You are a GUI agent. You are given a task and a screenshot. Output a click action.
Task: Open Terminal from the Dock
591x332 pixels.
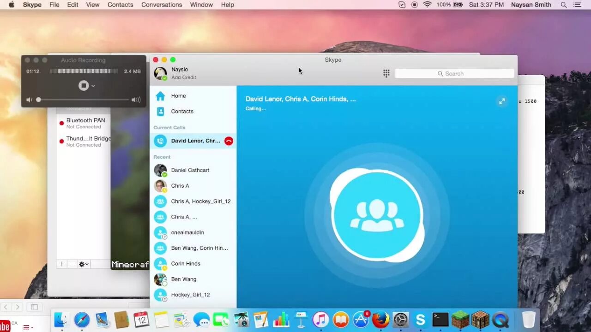click(440, 320)
